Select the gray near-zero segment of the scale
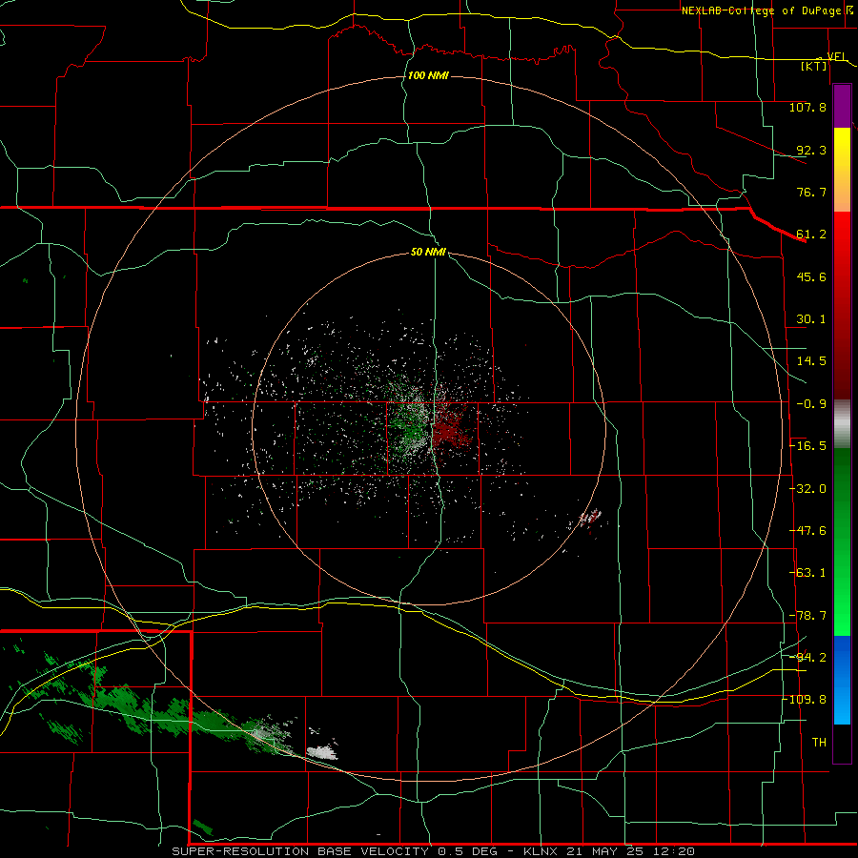Image resolution: width=858 pixels, height=858 pixels. (x=842, y=424)
